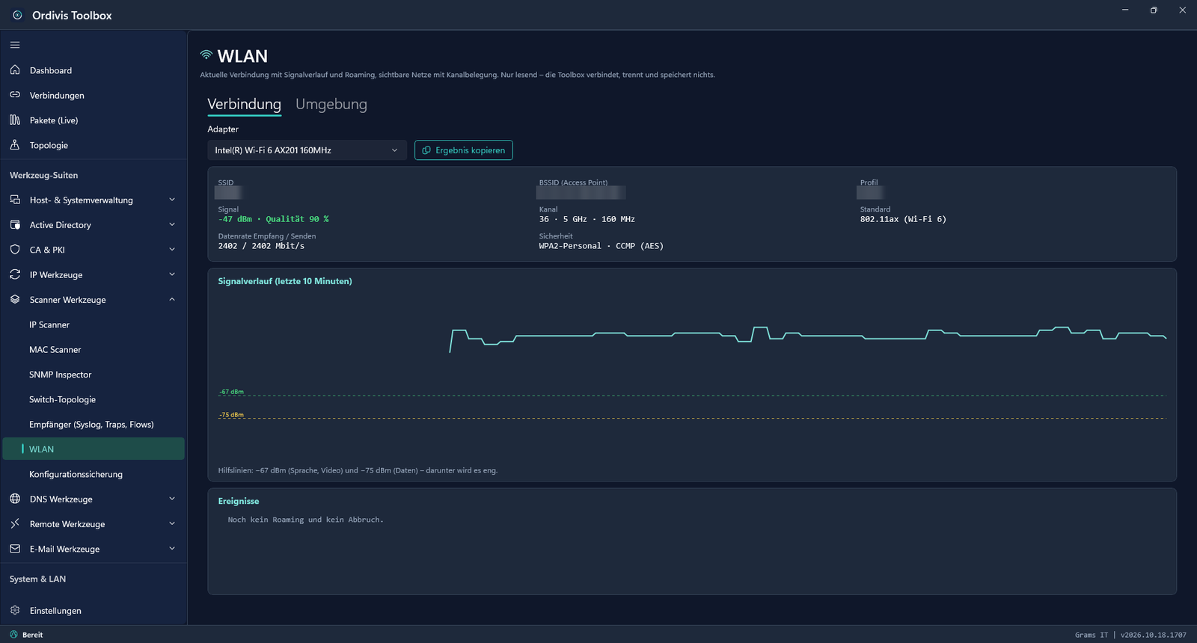Open the IP Scanner item

(x=94, y=324)
